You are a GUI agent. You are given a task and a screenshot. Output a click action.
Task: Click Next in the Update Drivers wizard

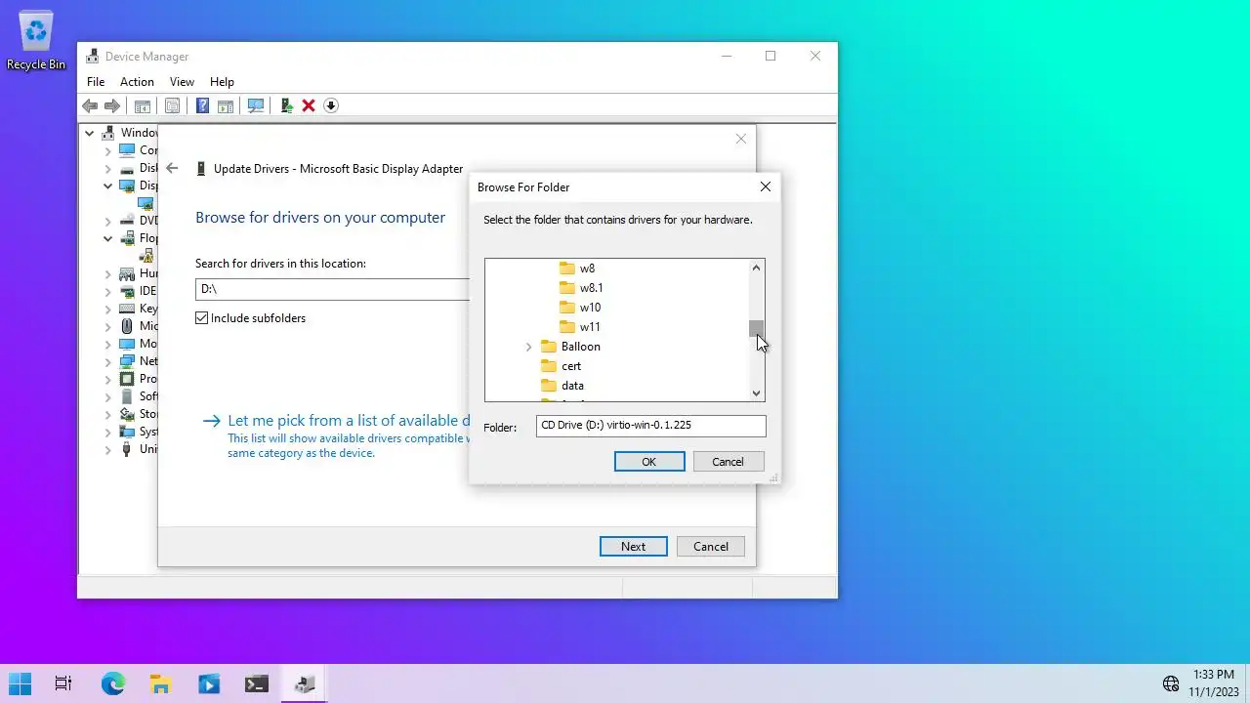point(633,547)
